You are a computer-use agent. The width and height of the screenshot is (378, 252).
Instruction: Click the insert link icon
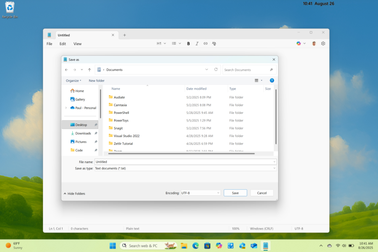coord(206,44)
